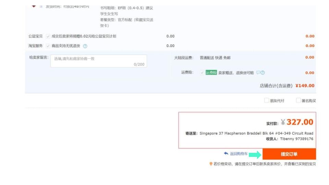Image resolution: width=329 pixels, height=185 pixels.
Task: Click the 给卖家留言 message text box
Action: tap(98, 61)
